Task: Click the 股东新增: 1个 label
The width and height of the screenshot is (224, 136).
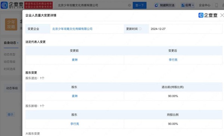Action: point(35,106)
